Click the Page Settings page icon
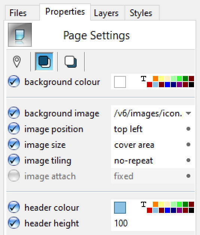Screen dimensions: 200x235 (x=20, y=35)
